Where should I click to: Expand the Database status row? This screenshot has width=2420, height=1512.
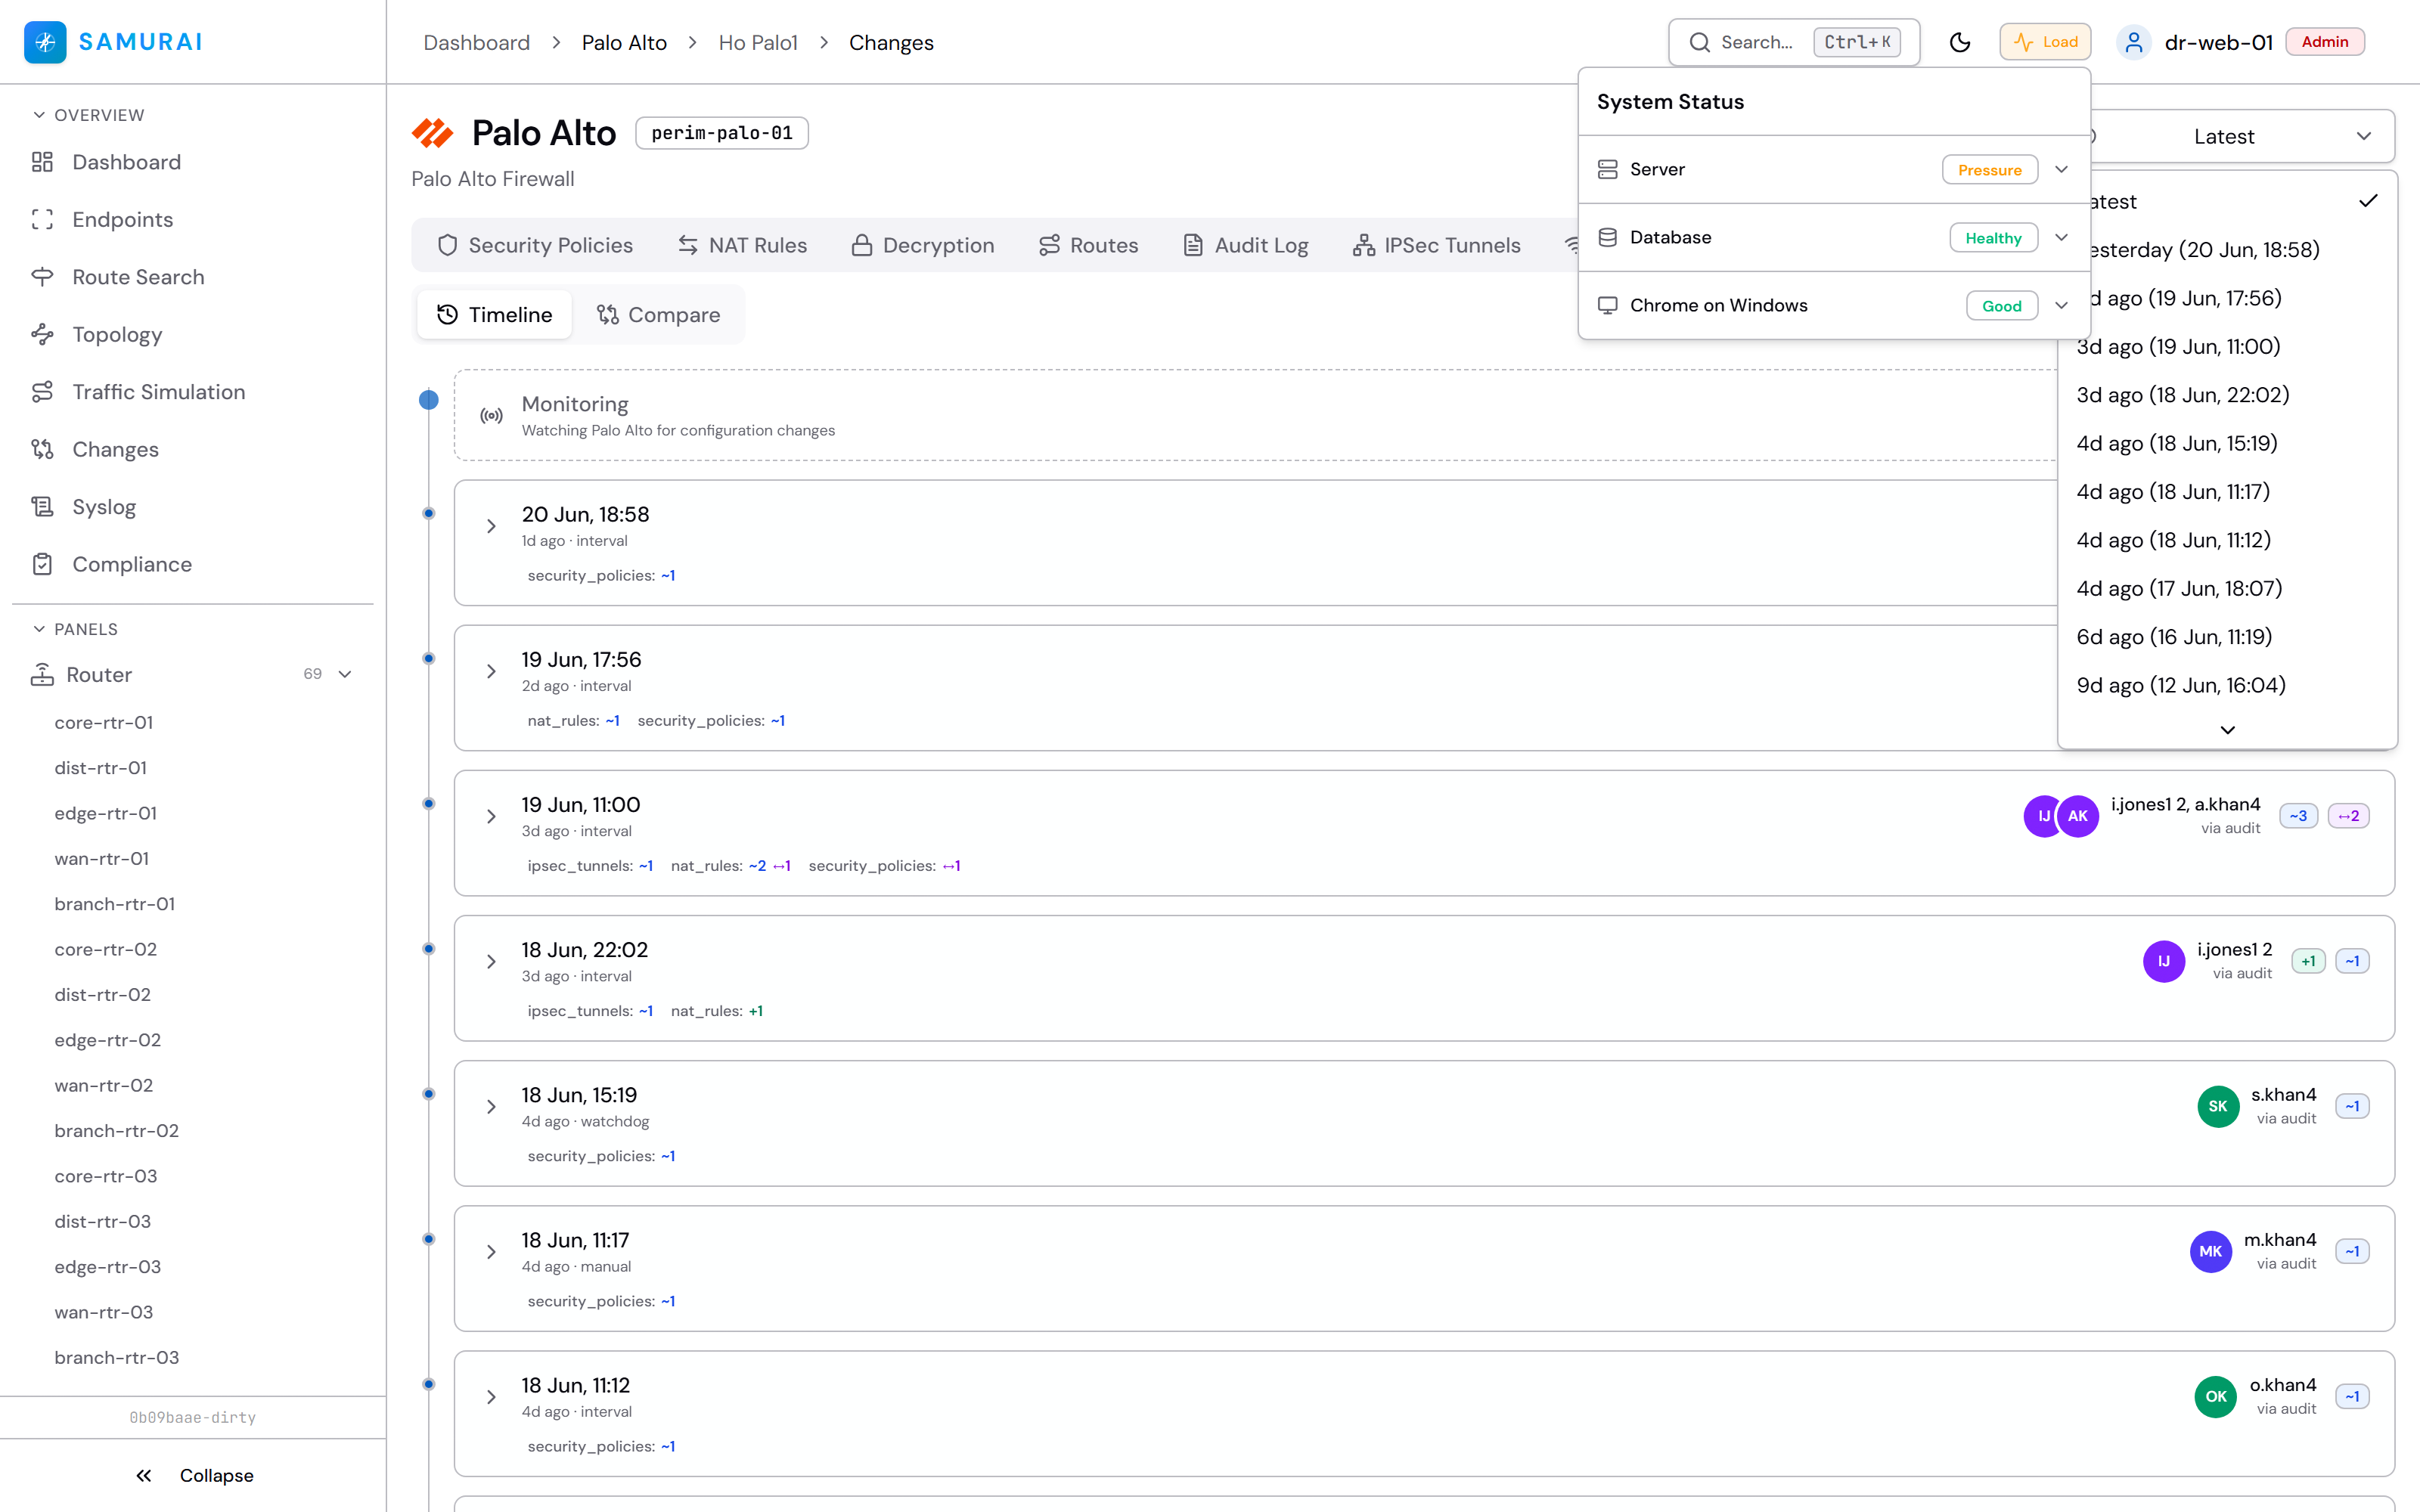(x=2061, y=238)
